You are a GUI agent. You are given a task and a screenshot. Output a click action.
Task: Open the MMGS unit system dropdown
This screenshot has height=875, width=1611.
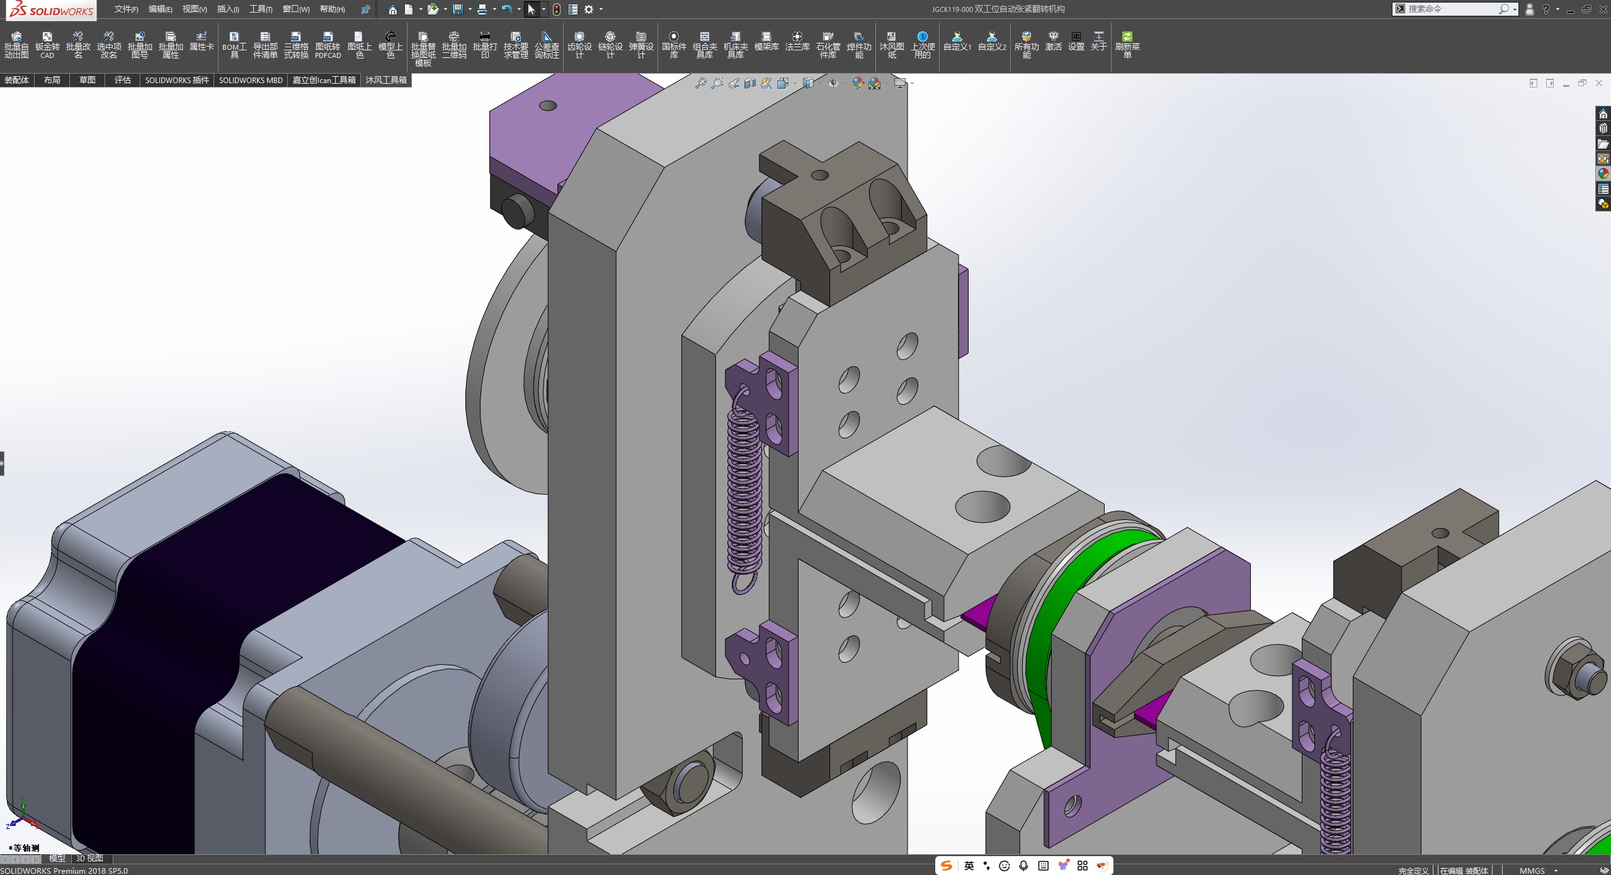(x=1537, y=871)
